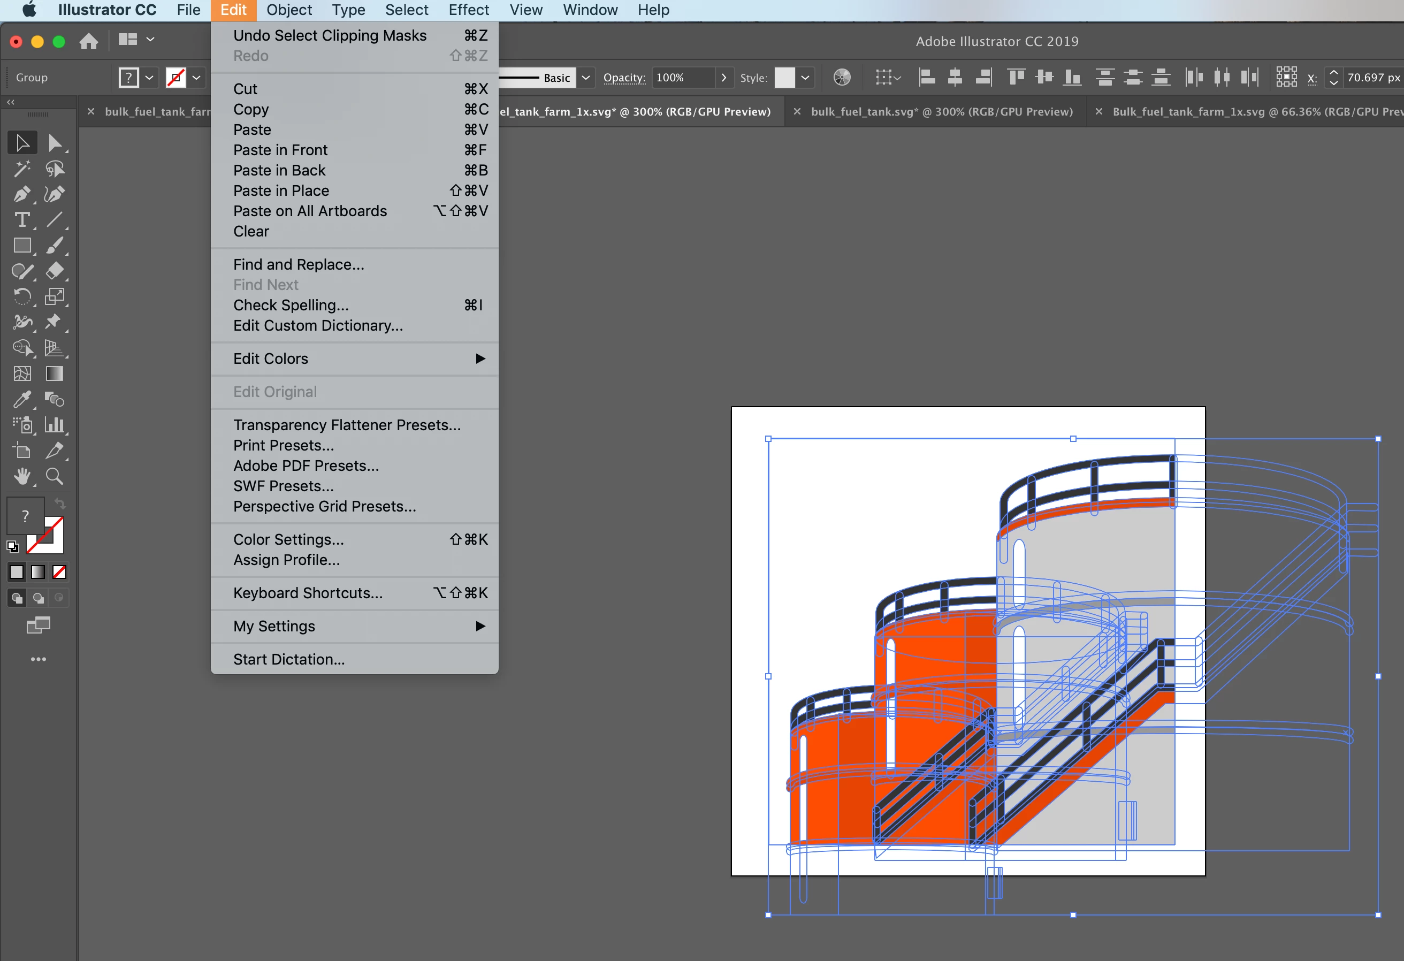The image size is (1404, 961).
Task: Activate the Zoom tool
Action: point(55,477)
